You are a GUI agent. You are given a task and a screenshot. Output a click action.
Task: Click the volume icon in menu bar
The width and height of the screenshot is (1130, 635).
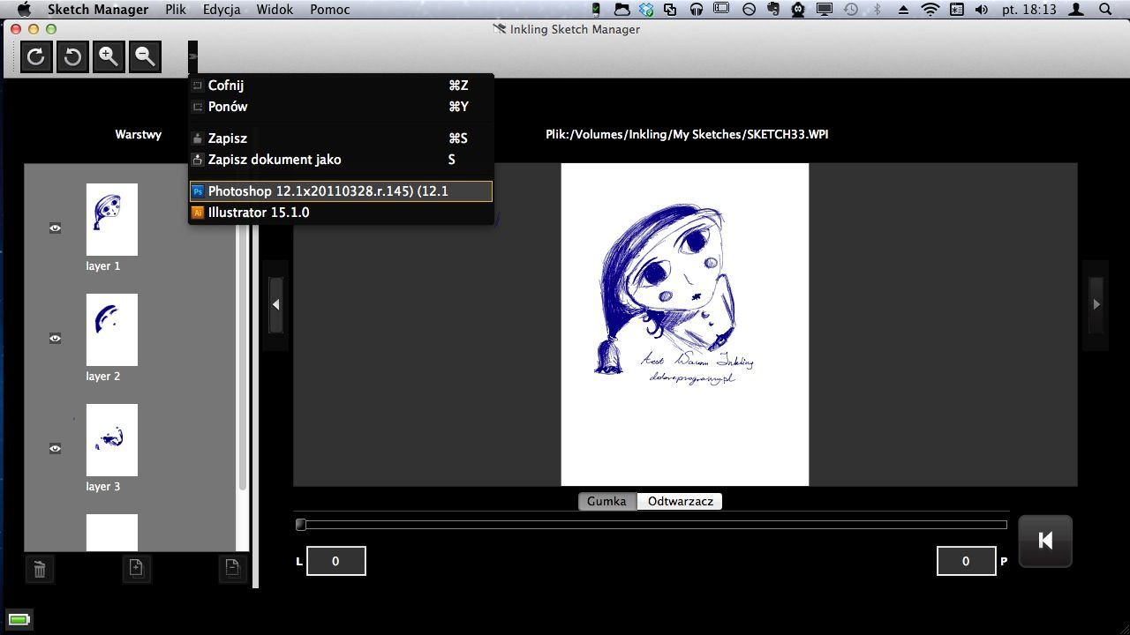coord(982,10)
